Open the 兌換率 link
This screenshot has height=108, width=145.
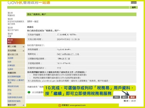coord(10,69)
